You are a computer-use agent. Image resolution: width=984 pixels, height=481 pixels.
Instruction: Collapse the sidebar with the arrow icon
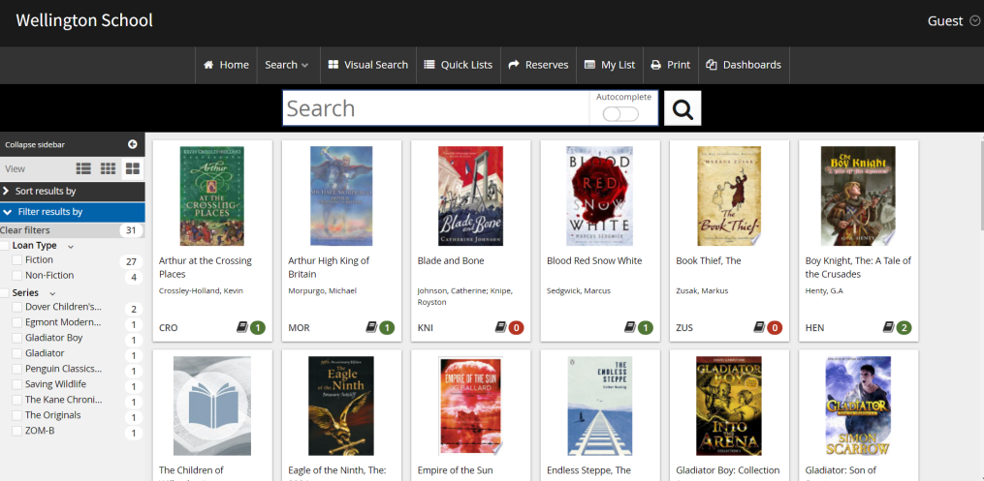pyautogui.click(x=133, y=144)
